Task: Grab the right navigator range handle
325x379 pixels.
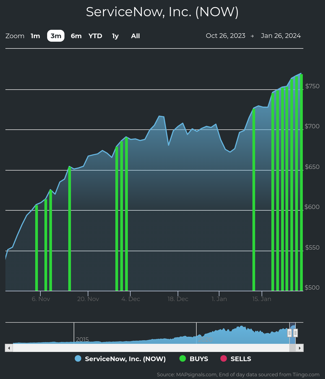Action: click(x=295, y=333)
